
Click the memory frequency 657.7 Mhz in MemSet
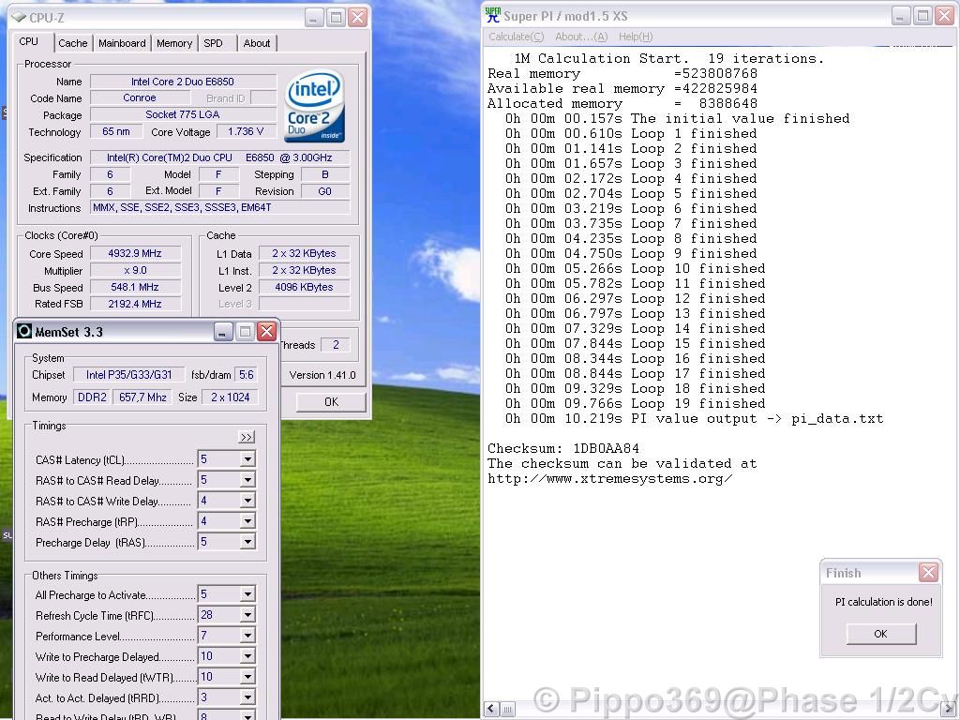tap(142, 397)
